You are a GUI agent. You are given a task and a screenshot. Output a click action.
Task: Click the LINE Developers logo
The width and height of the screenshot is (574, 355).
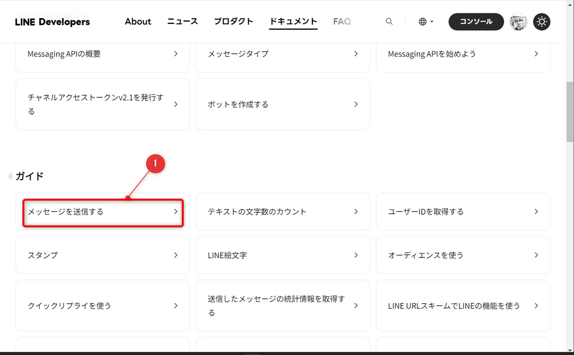coord(52,21)
